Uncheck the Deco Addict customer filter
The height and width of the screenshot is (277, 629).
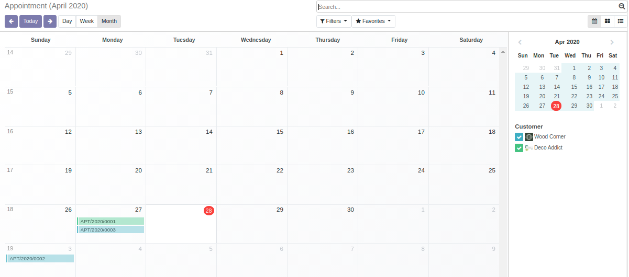coord(519,148)
